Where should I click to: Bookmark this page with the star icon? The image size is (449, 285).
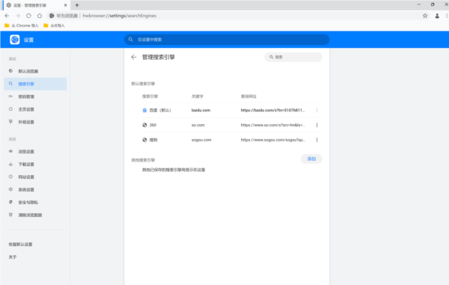[x=425, y=16]
